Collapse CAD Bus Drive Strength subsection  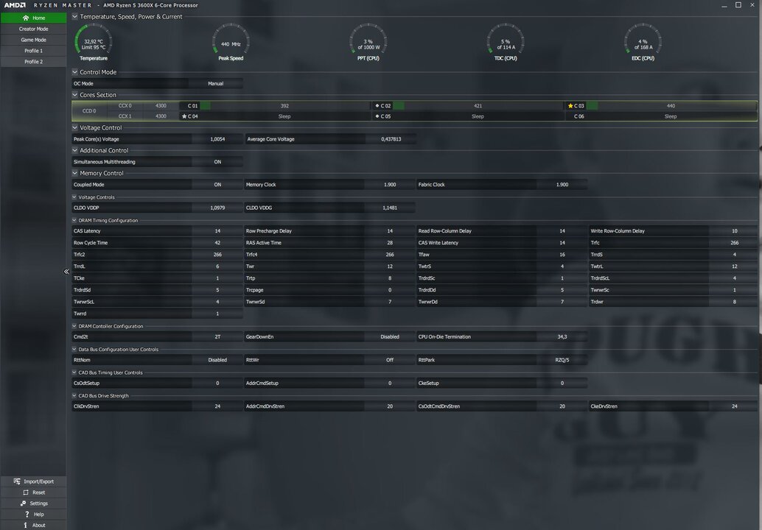74,395
